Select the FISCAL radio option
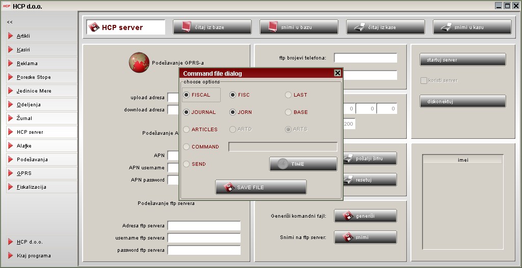The width and height of the screenshot is (522, 268). click(187, 95)
